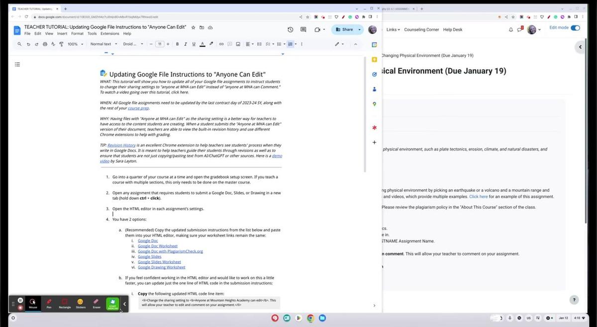Click the Undo arrow in Docs toolbar

pyautogui.click(x=28, y=44)
